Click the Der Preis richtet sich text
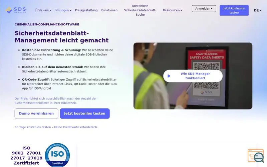The height and width of the screenshot is (167, 267). (x=55, y=101)
